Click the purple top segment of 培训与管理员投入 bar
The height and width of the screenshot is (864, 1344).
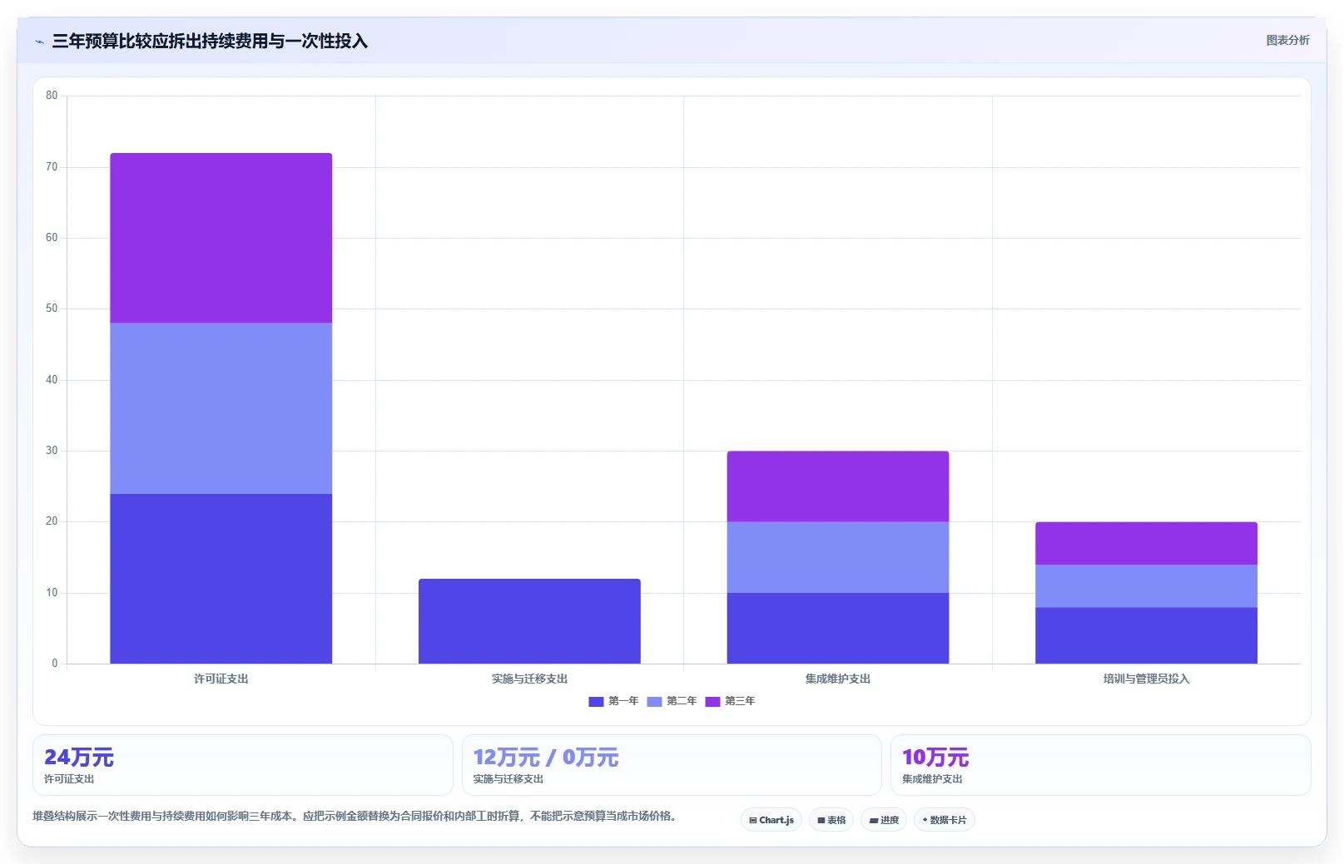[1146, 544]
